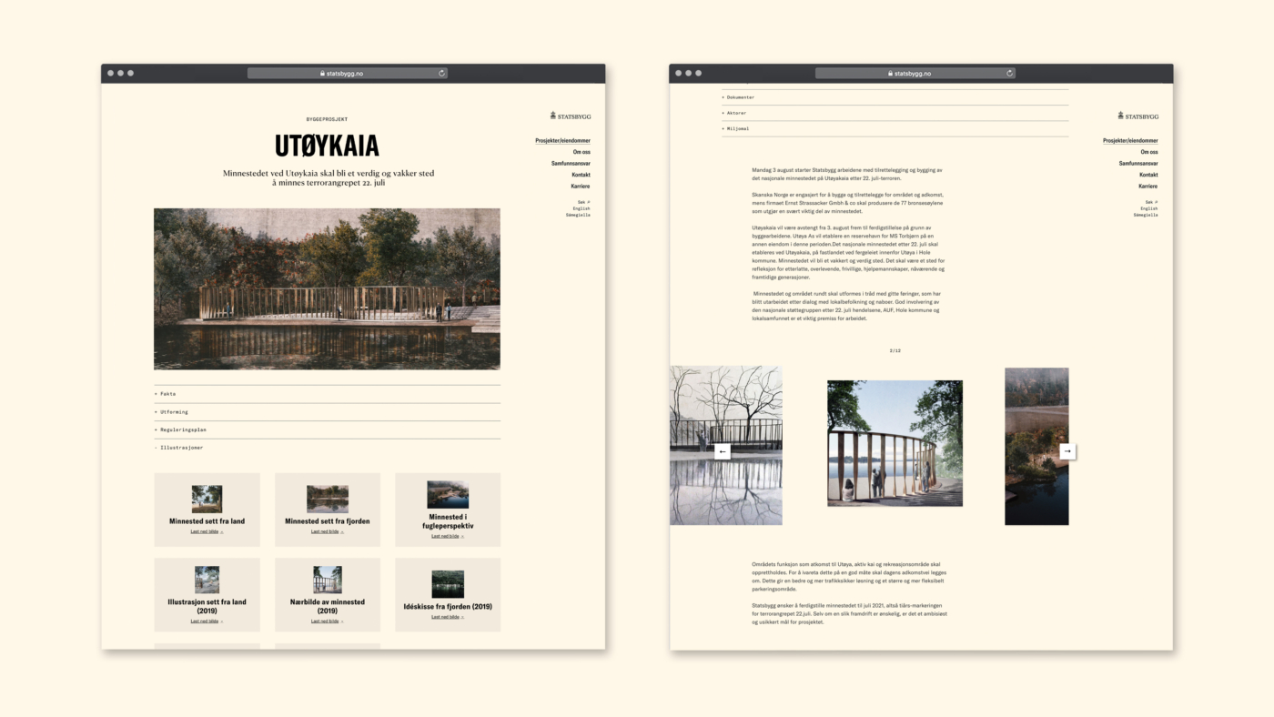Open thumbnail of Minnested sett fra fjorden
Screen dimensions: 1274x717
[x=328, y=499]
